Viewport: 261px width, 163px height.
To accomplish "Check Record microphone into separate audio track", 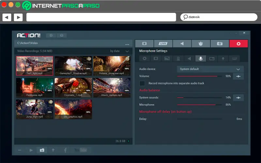I will [x=142, y=83].
